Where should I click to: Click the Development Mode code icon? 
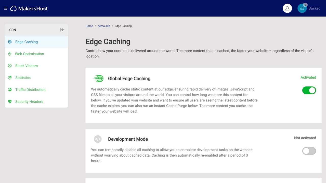pyautogui.click(x=98, y=139)
